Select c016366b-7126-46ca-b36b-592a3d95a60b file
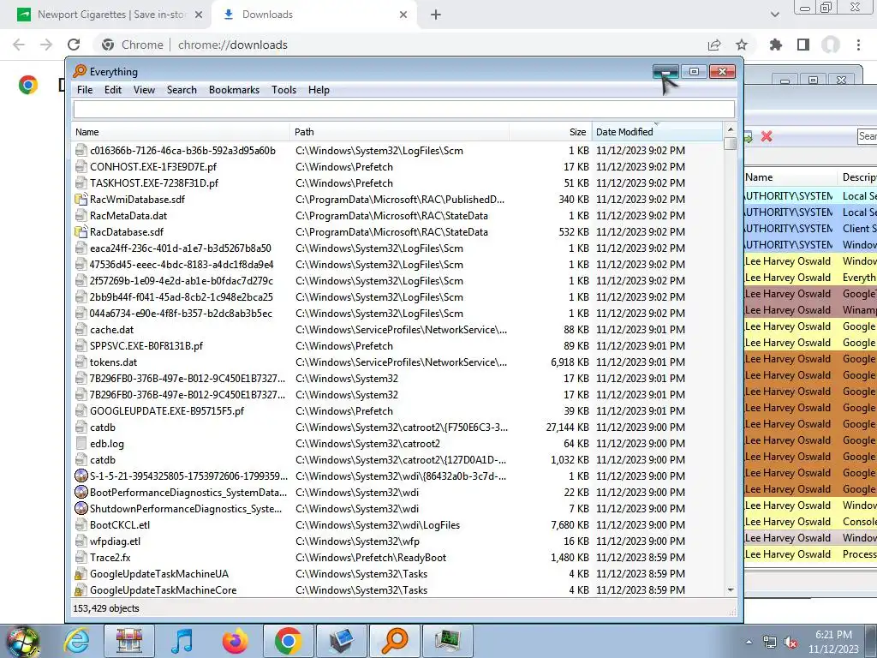 tap(183, 151)
